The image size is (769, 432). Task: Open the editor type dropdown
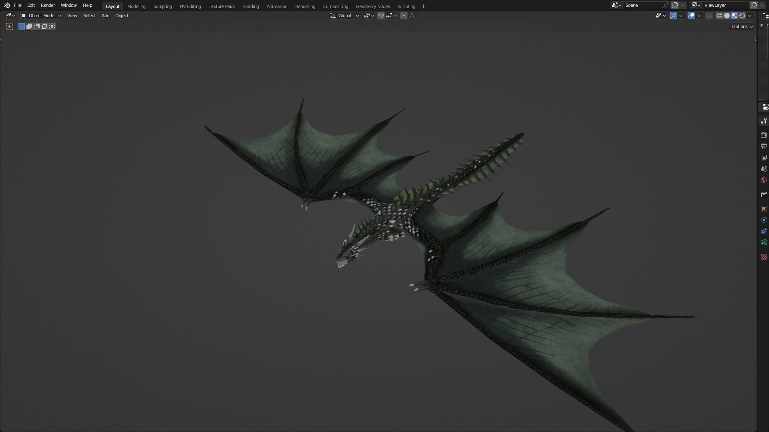10,16
